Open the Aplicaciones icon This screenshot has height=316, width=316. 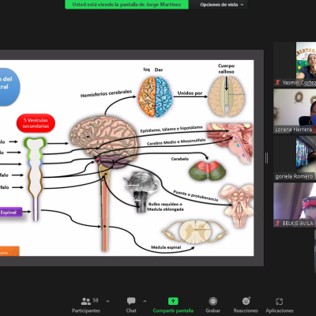(x=280, y=301)
